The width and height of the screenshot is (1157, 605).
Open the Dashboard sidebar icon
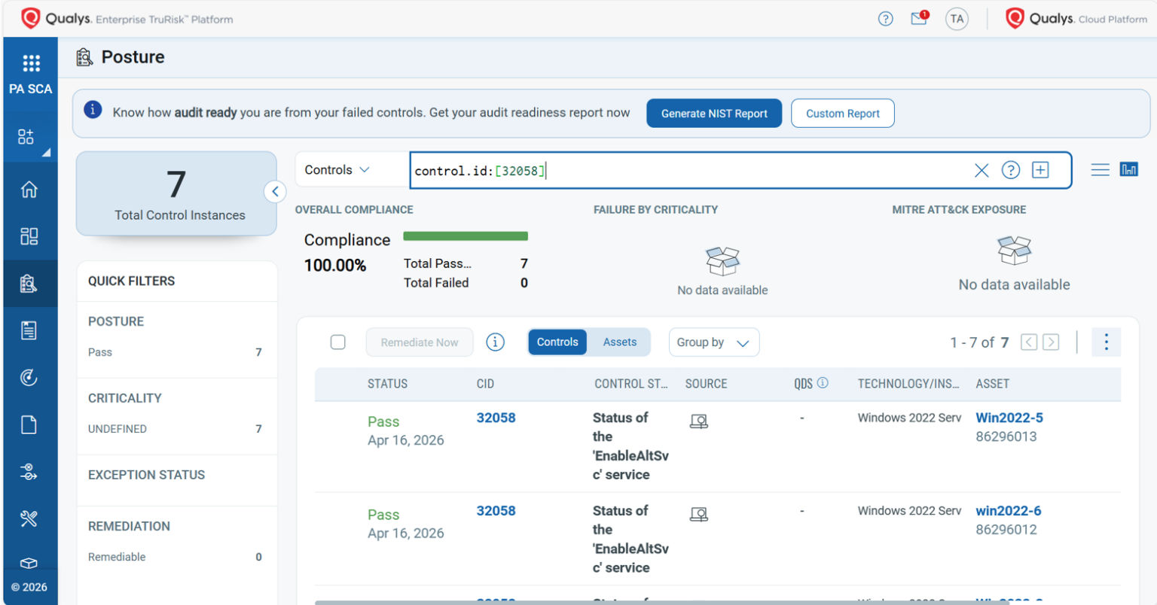click(29, 236)
